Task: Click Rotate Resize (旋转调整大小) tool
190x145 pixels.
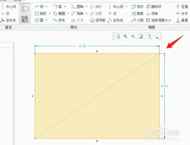Action: click(x=159, y=20)
